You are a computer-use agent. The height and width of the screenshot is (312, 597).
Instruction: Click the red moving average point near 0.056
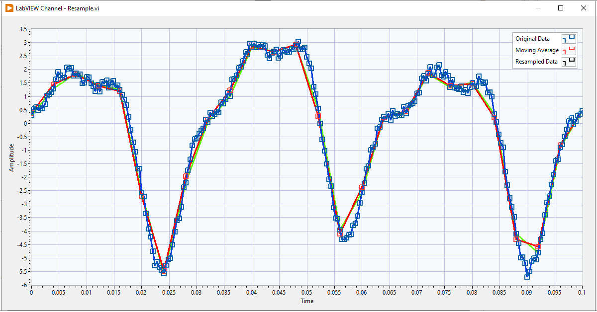340,234
